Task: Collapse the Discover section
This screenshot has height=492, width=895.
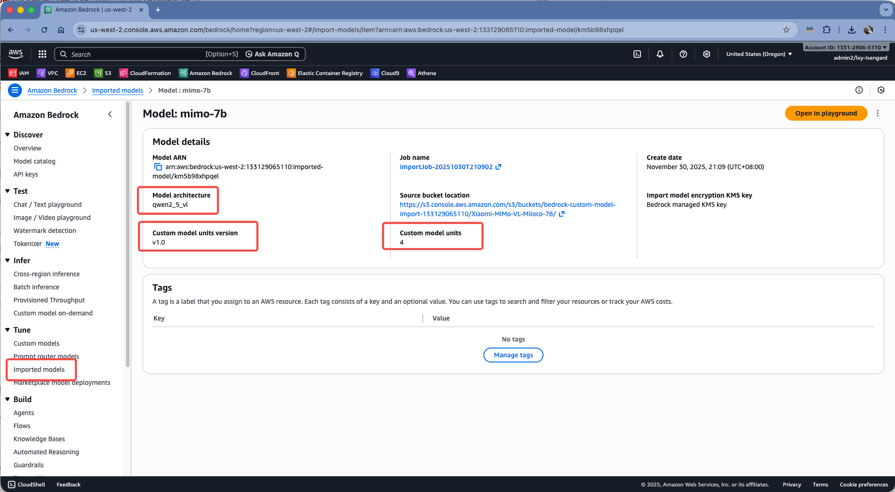Action: (7, 135)
